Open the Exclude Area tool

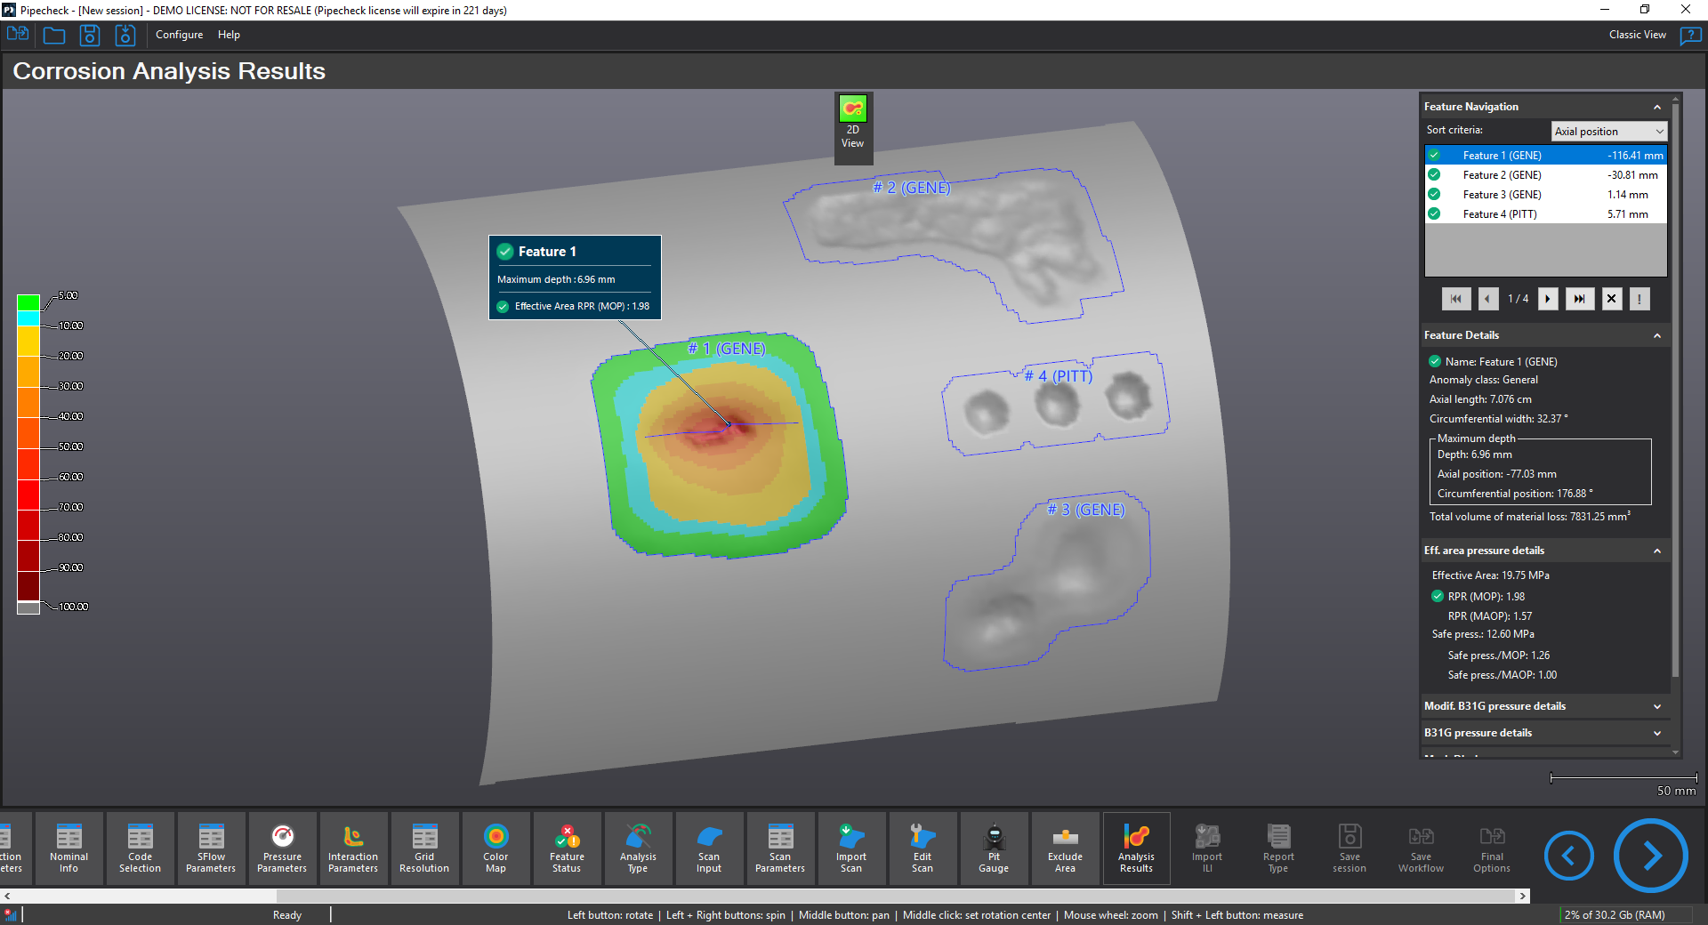pos(1065,848)
